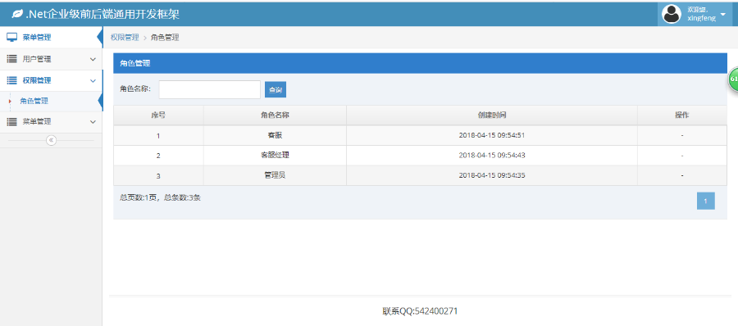
Task: Collapse the 权限管理 chevron
Action: [93, 81]
